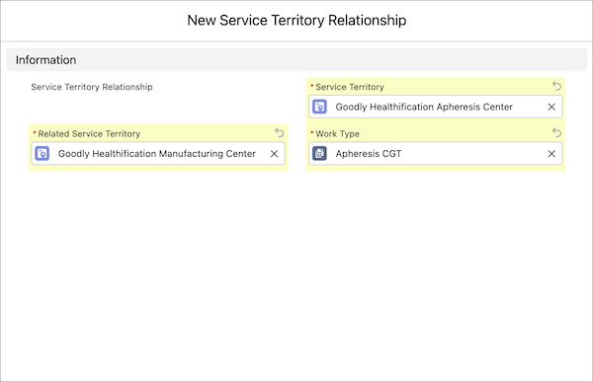Viewport: 593px width, 382px height.
Task: Undo changes to the Work Type field
Action: [556, 132]
